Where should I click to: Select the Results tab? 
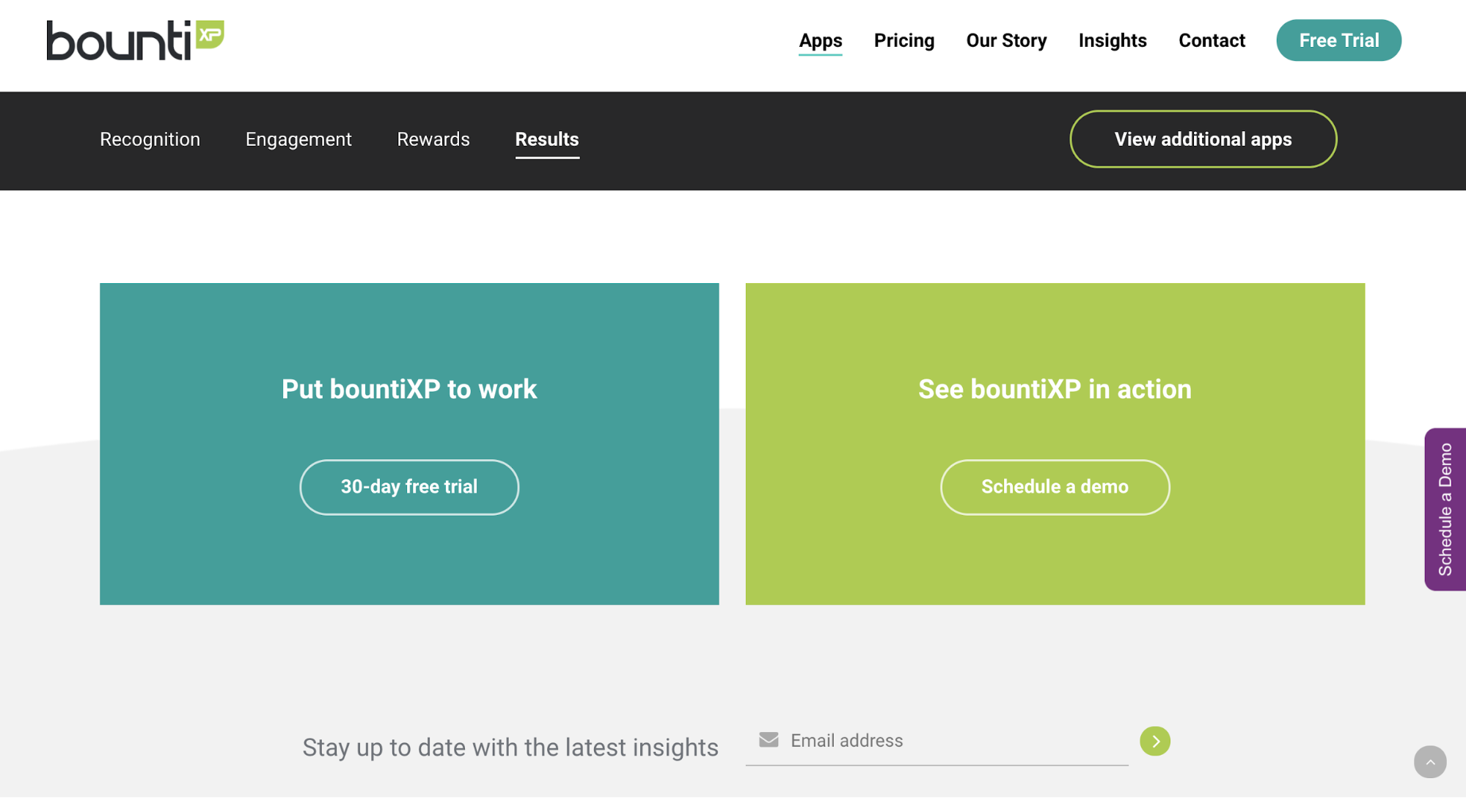546,139
